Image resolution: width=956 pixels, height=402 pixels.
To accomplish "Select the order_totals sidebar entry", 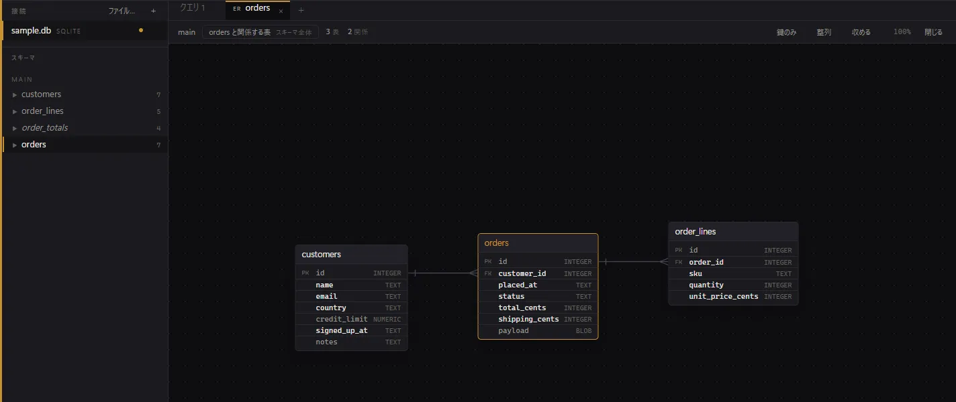I will (x=85, y=128).
